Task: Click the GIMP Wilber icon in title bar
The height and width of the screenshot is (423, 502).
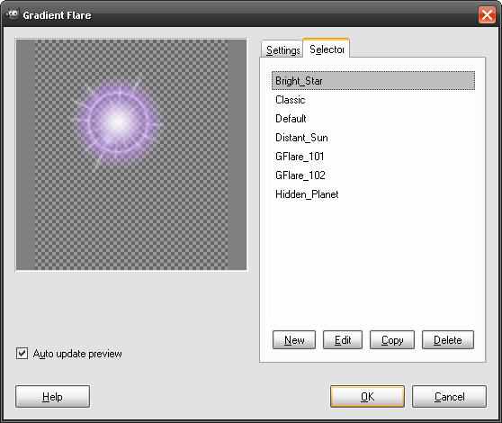Action: pyautogui.click(x=13, y=14)
